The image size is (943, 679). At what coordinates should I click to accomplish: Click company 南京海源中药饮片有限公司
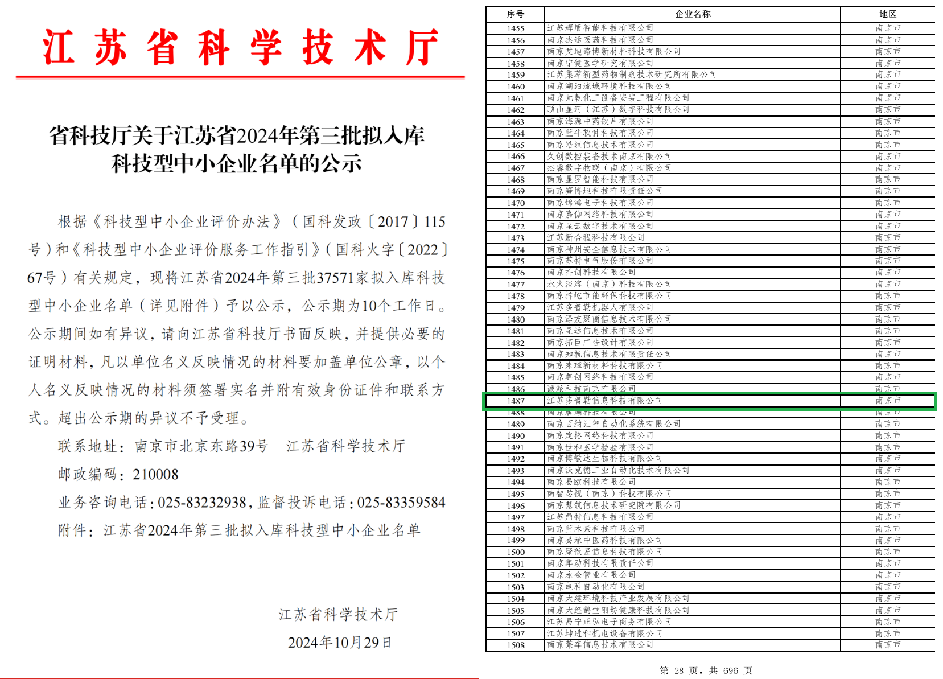coord(600,121)
